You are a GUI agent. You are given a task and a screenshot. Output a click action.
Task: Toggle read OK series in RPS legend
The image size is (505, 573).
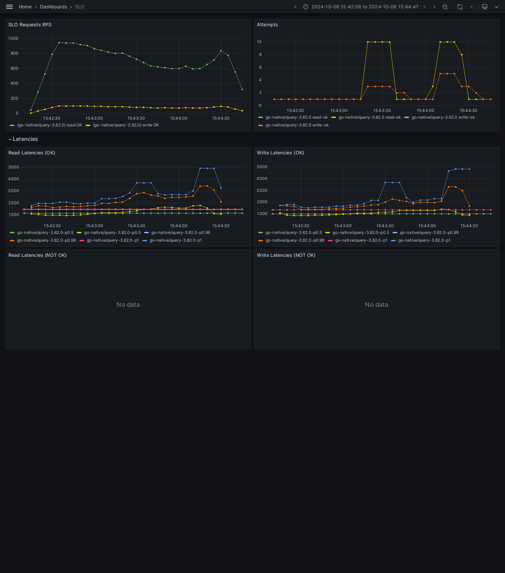point(49,125)
